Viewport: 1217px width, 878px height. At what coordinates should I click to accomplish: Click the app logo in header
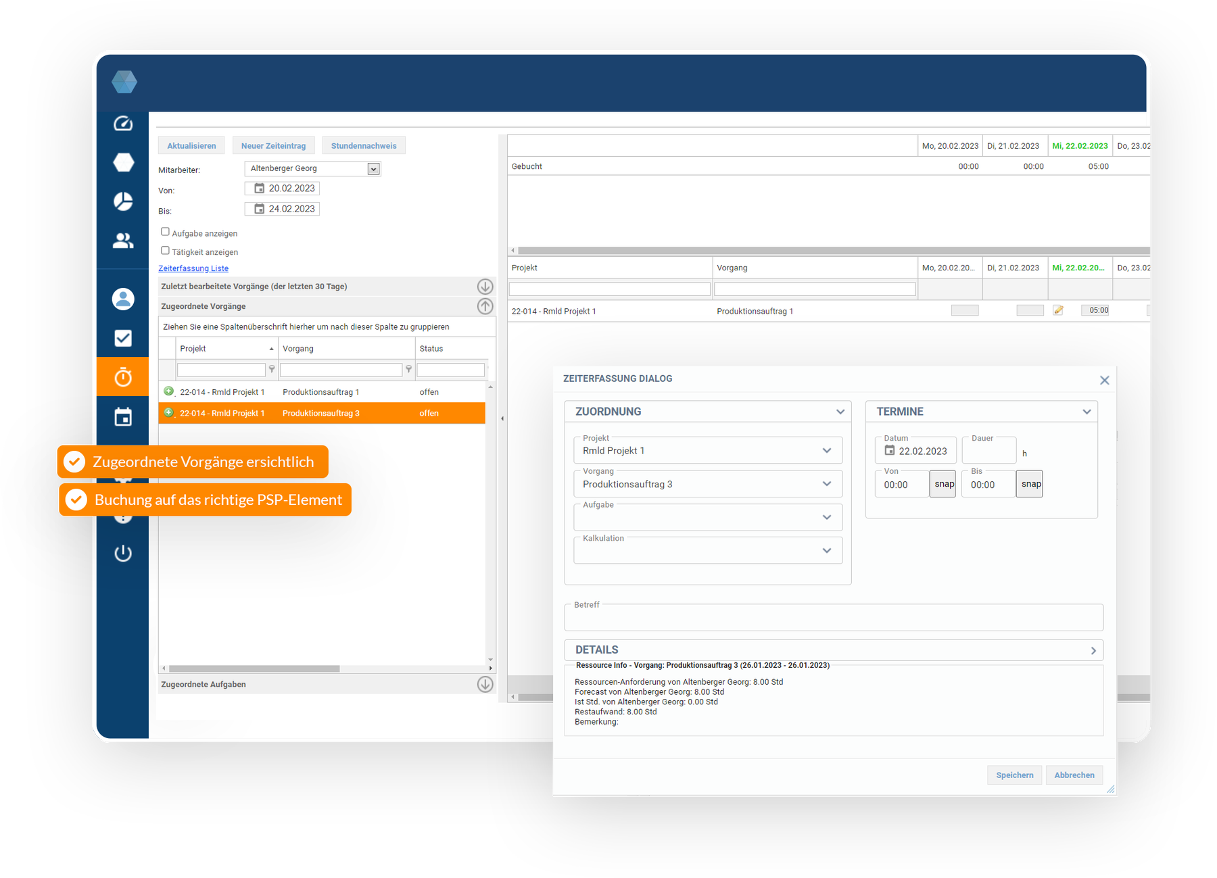(124, 82)
